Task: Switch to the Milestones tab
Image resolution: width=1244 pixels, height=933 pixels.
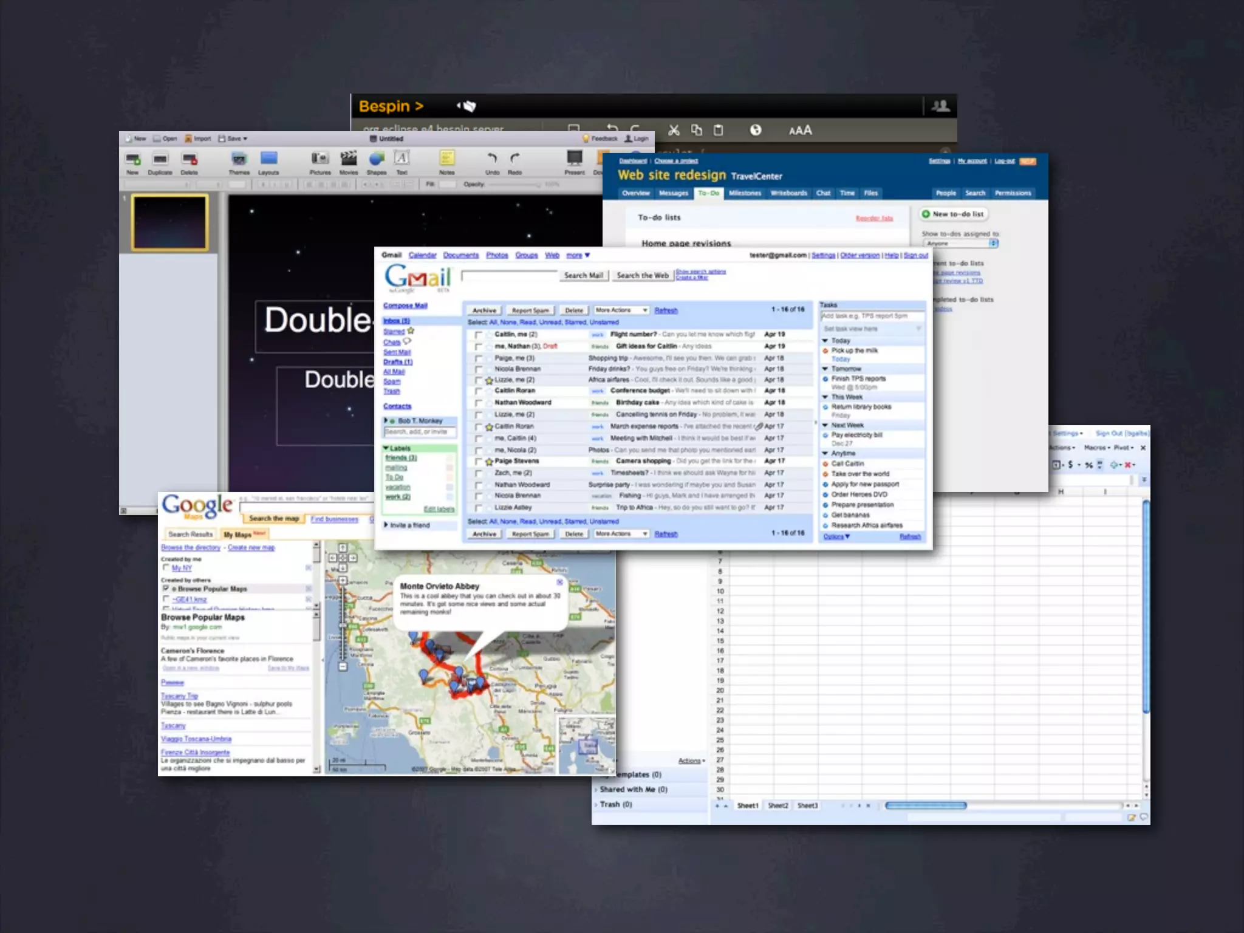Action: pyautogui.click(x=745, y=193)
